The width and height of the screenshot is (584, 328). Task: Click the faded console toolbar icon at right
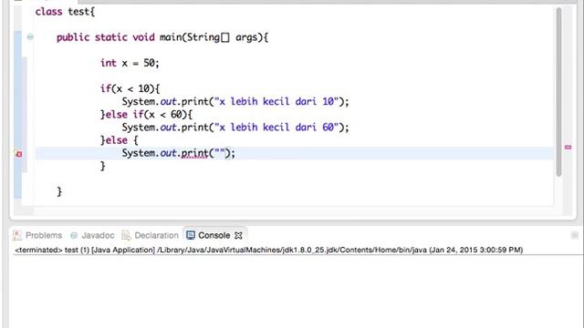(x=575, y=235)
